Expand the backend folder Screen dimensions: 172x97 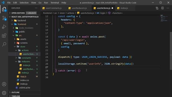(24, 20)
